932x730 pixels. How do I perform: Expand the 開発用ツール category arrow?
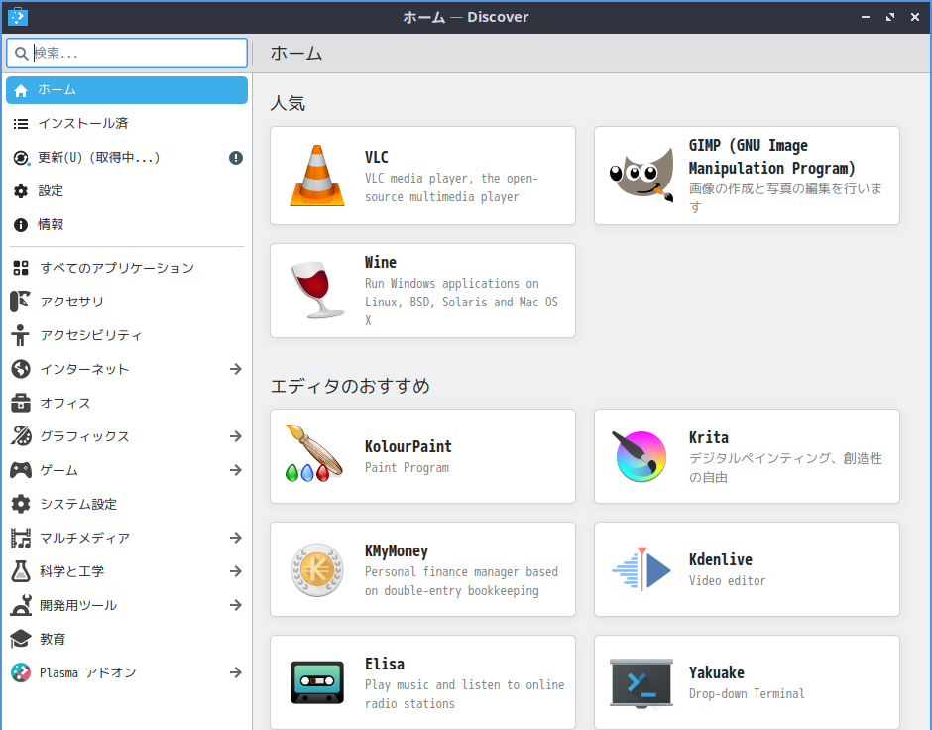coord(236,605)
